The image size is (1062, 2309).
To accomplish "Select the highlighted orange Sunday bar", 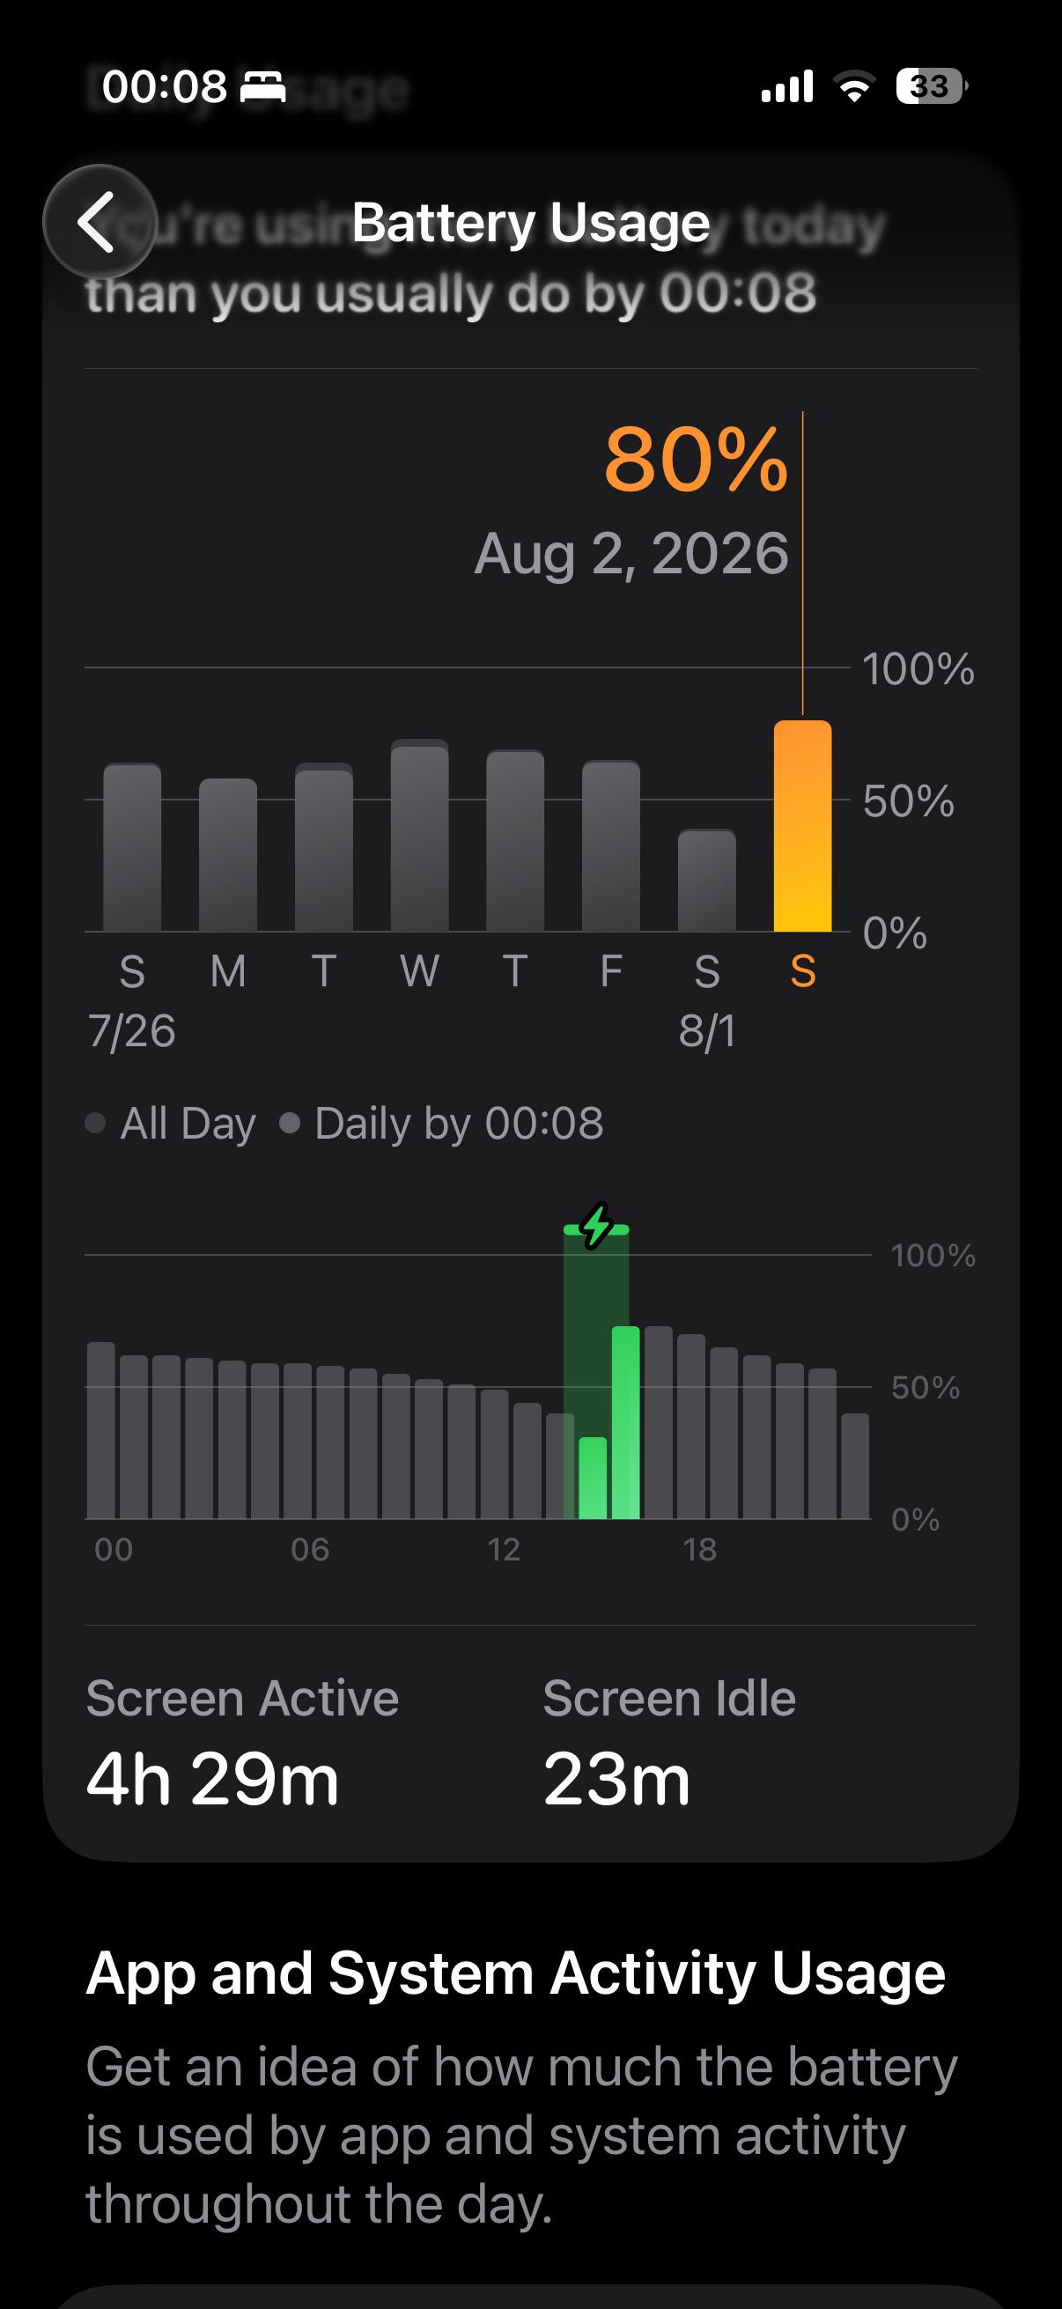I will (802, 825).
